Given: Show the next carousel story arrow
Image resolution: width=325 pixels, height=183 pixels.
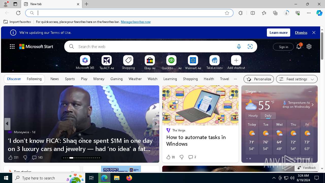Looking at the screenshot, I should pyautogui.click(x=156, y=124).
